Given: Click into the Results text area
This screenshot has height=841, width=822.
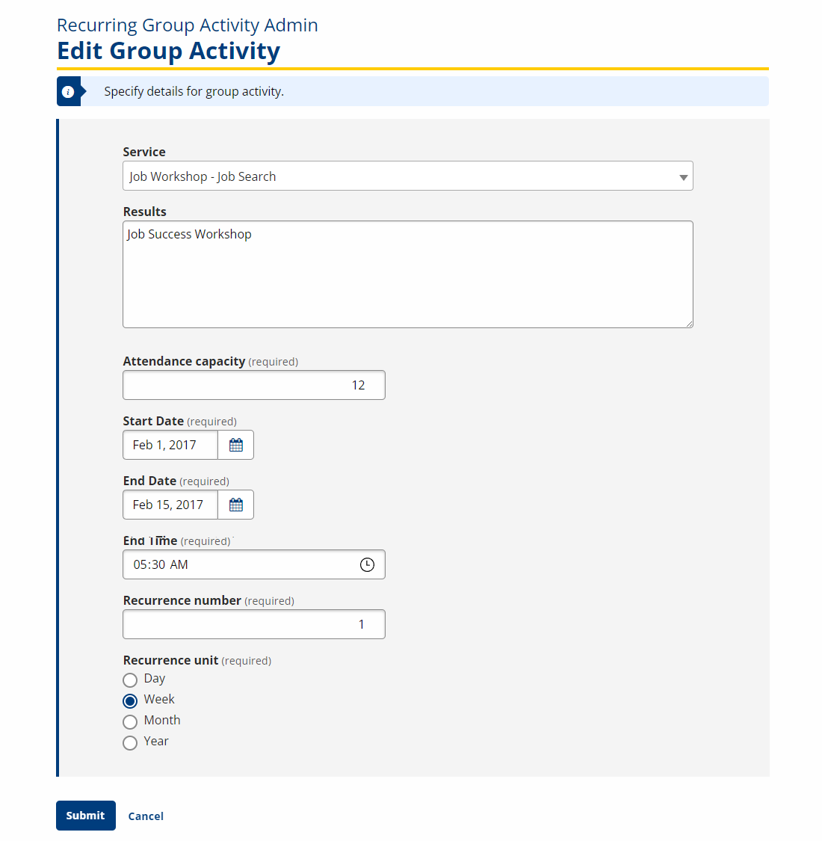Looking at the screenshot, I should (407, 274).
